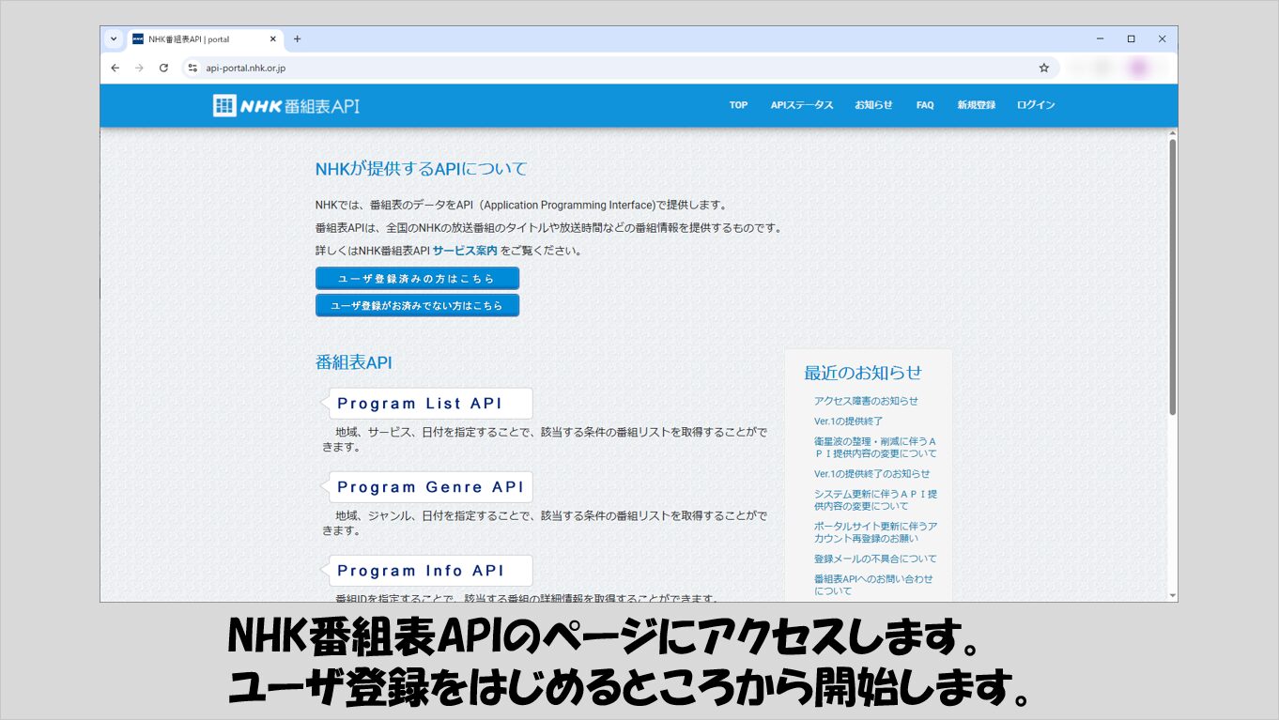1279x720 pixels.
Task: Open アクセス障害のお知らせ news link
Action: pyautogui.click(x=866, y=401)
